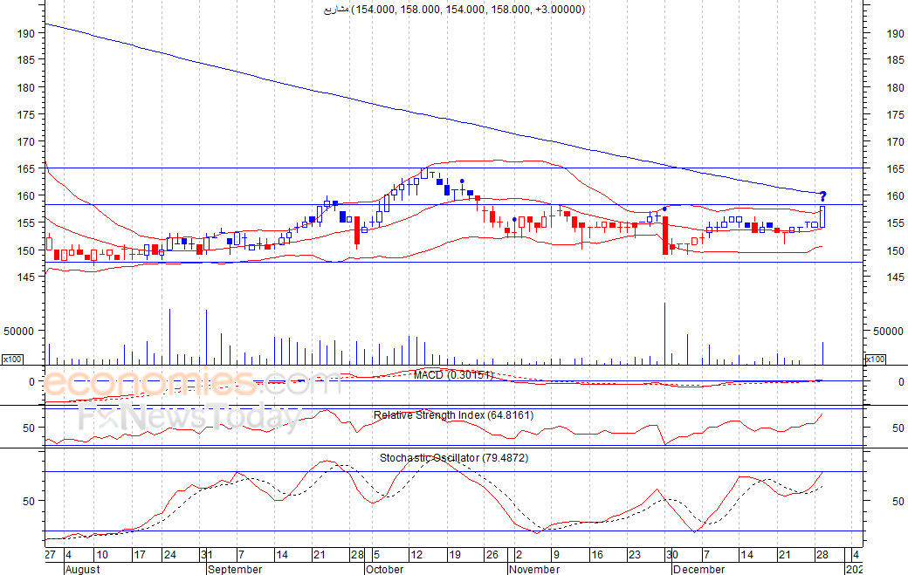Click the MACD zero level on left axis

click(x=31, y=382)
